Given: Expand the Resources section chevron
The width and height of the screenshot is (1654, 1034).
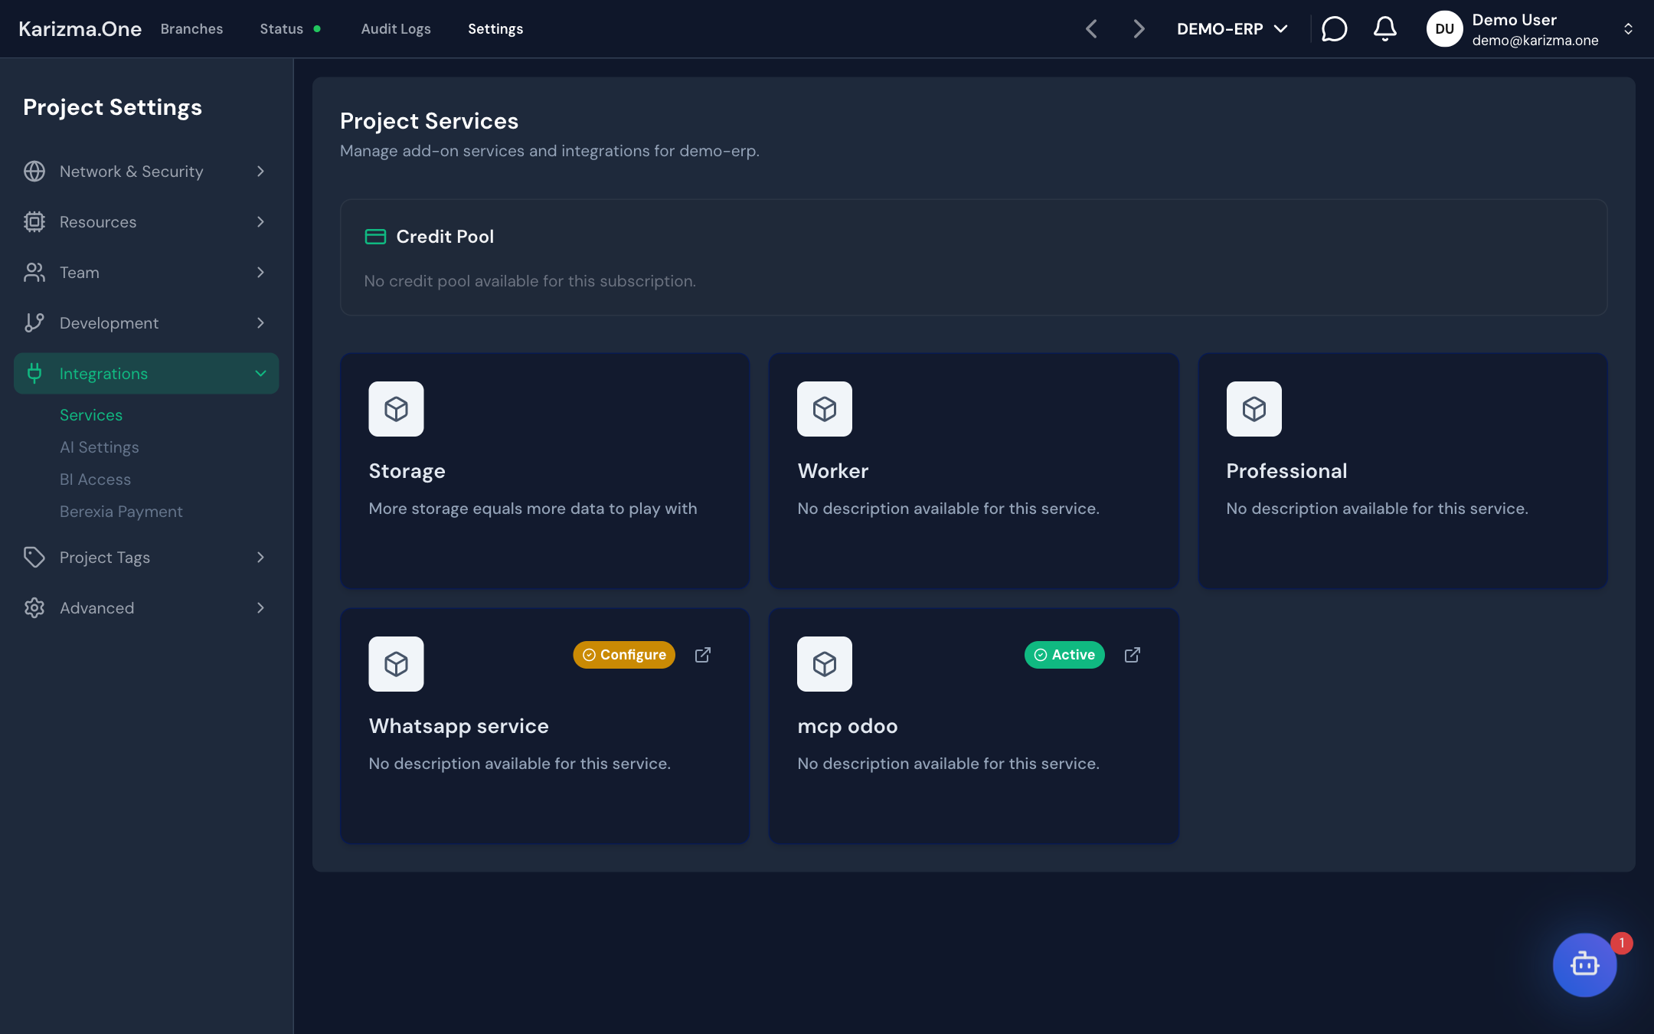Looking at the screenshot, I should click(260, 222).
